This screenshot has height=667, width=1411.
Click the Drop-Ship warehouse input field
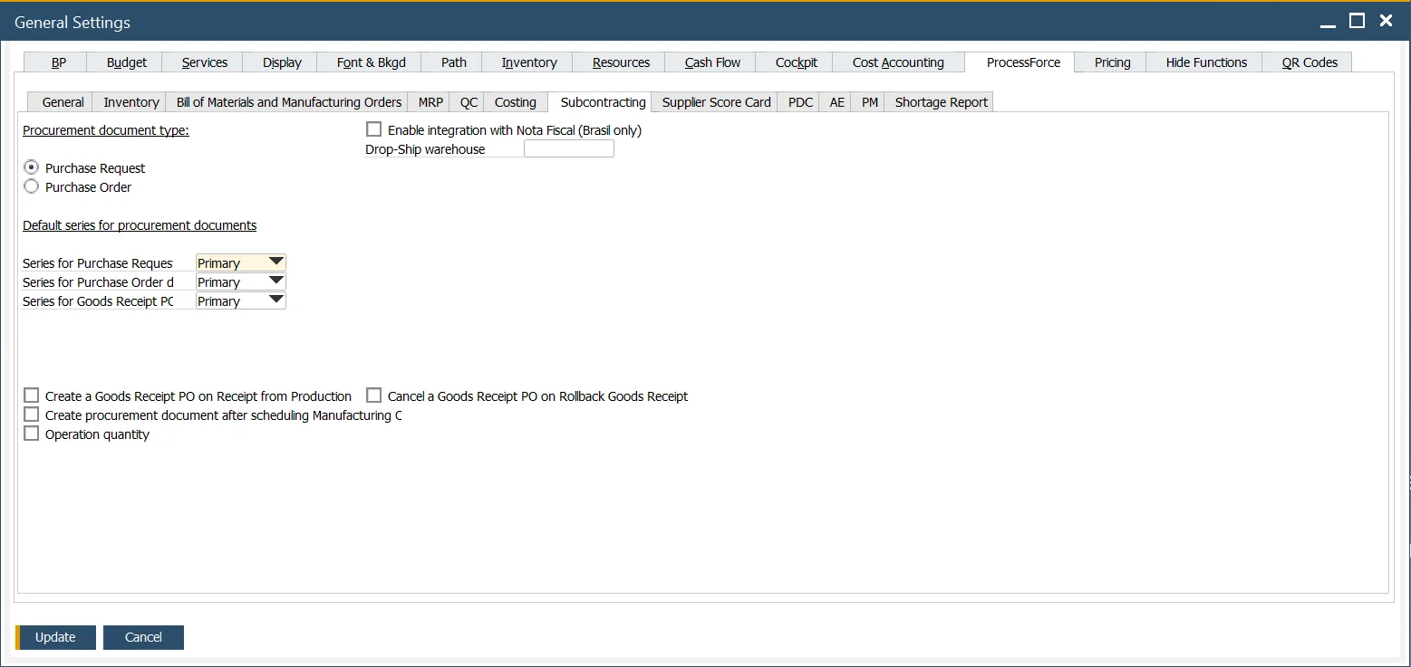(x=568, y=148)
